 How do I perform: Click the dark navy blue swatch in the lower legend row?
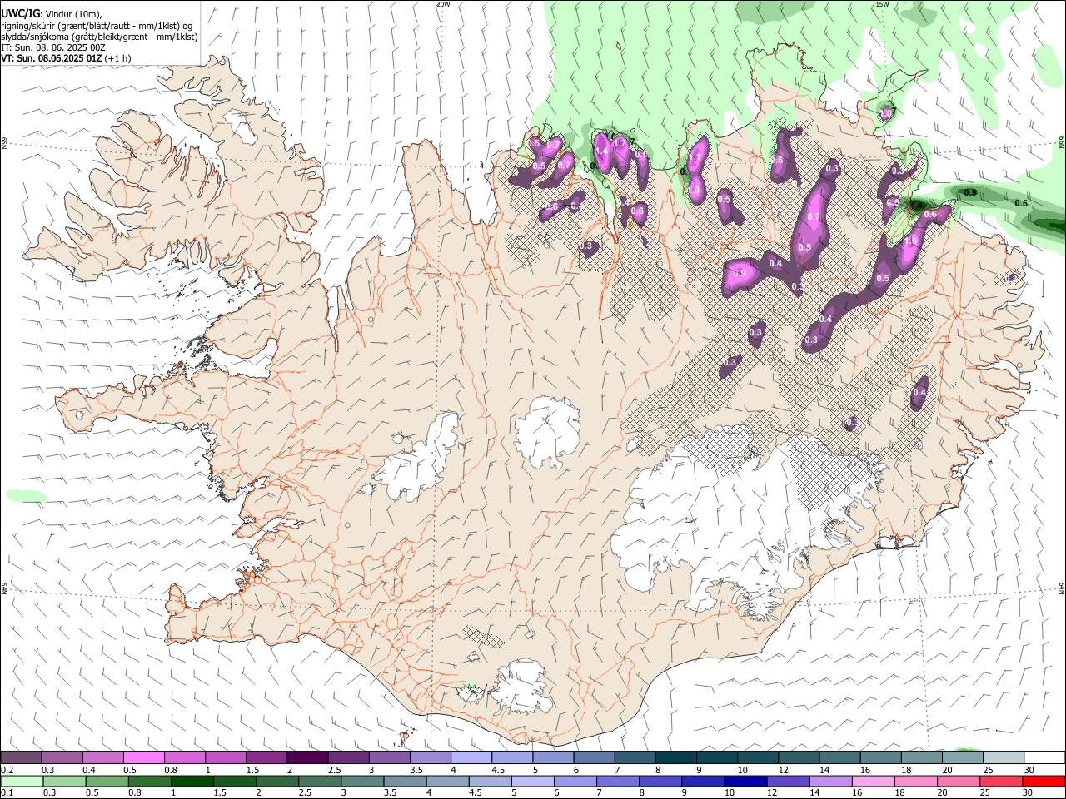point(744,781)
